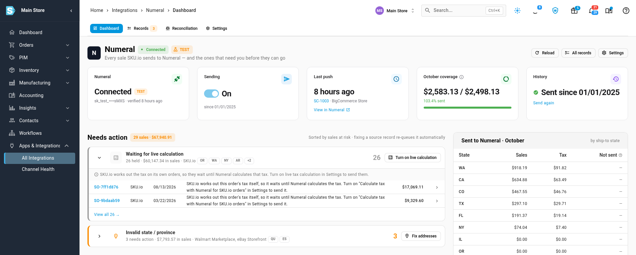Open order SO-7ff1d876

(x=106, y=187)
